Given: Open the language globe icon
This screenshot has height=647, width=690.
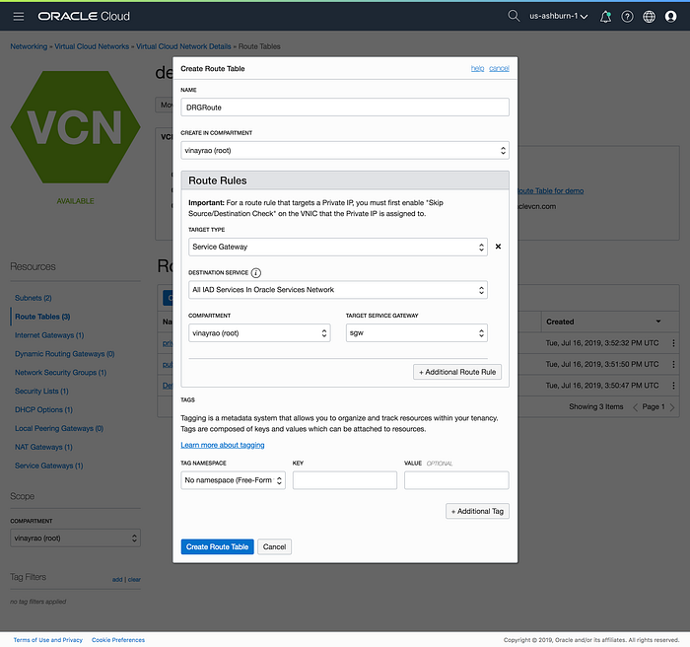Looking at the screenshot, I should tap(649, 17).
